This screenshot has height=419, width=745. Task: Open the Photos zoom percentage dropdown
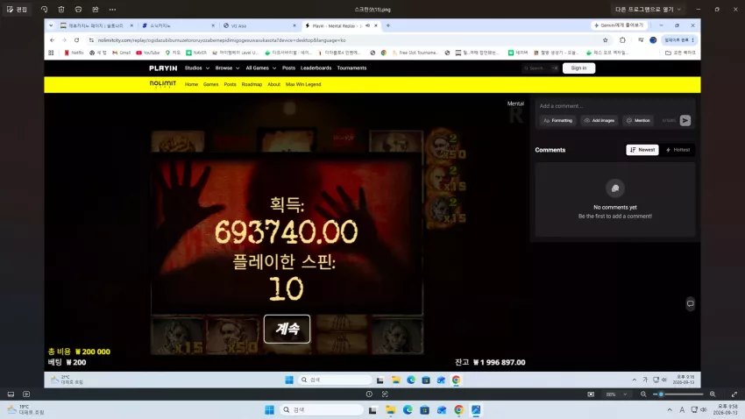pos(616,394)
